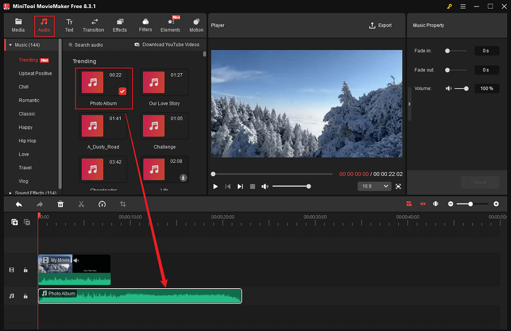Delete the selected clip
Image resolution: width=511 pixels, height=331 pixels.
60,204
